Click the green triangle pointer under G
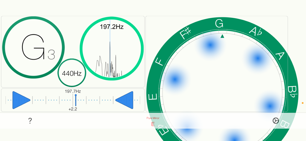 tap(222, 36)
